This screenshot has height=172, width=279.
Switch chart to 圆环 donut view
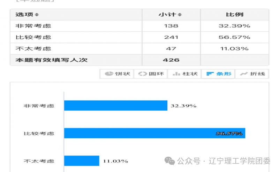click(151, 74)
